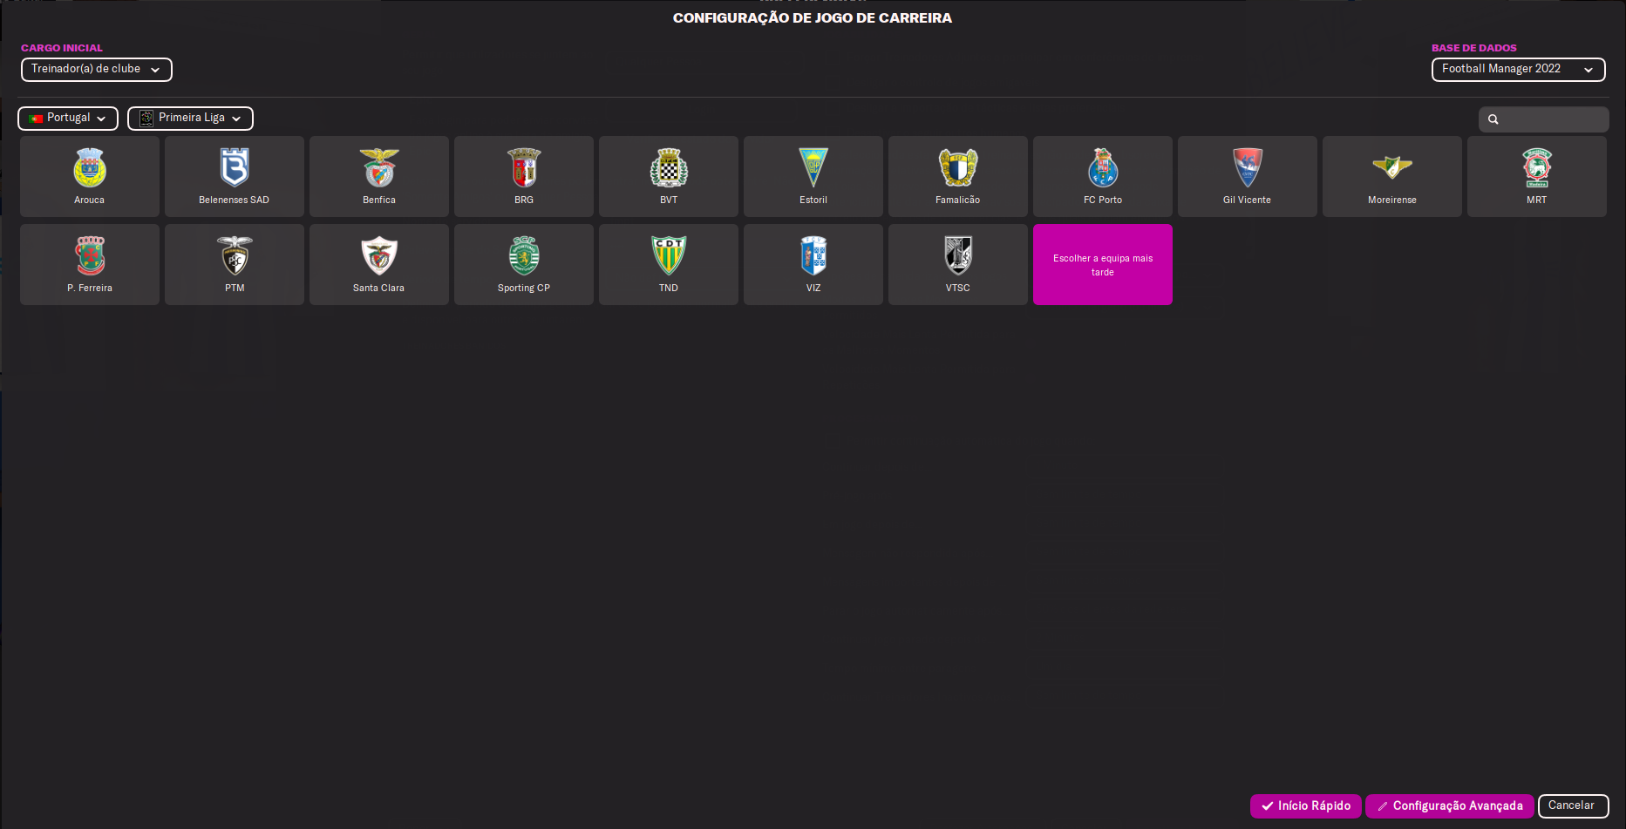The image size is (1626, 829).
Task: Pick the Estoril club crest
Action: [x=813, y=167]
